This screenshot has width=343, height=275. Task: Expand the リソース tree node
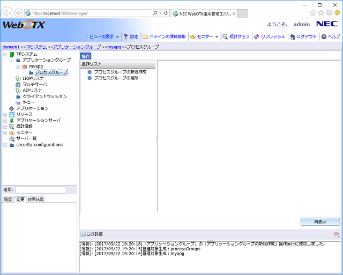click(x=5, y=114)
